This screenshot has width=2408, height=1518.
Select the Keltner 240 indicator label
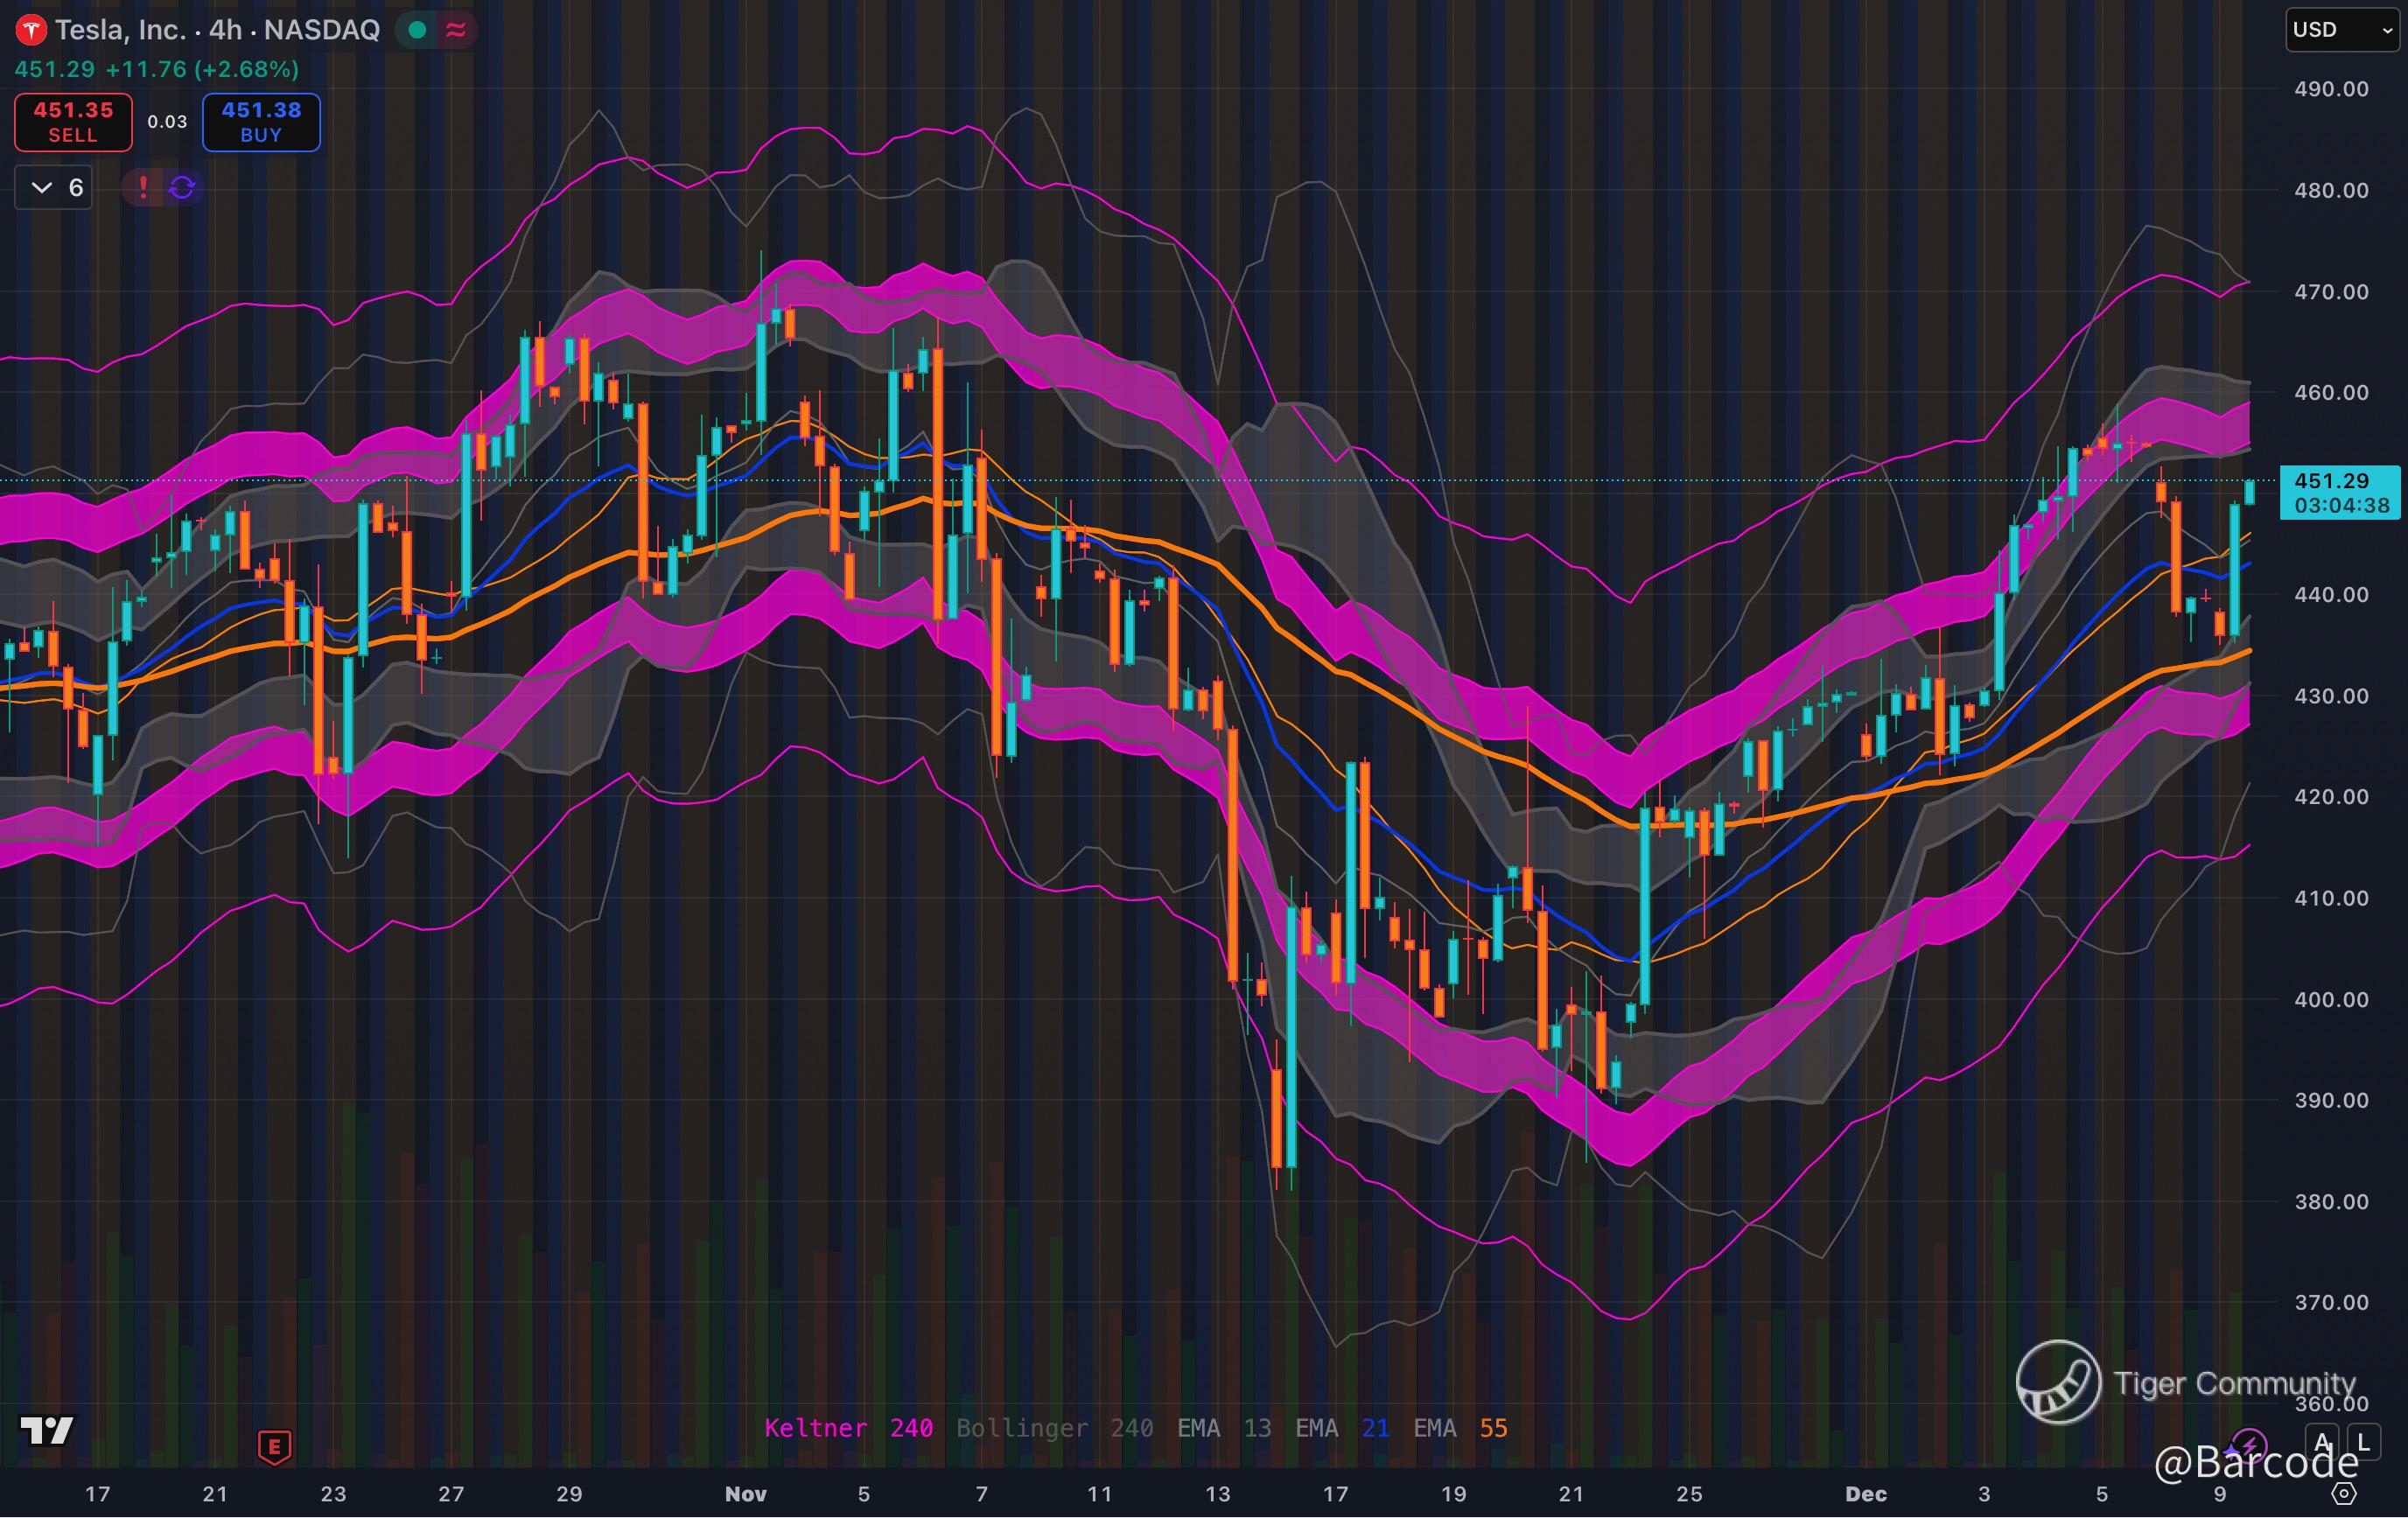click(x=848, y=1428)
